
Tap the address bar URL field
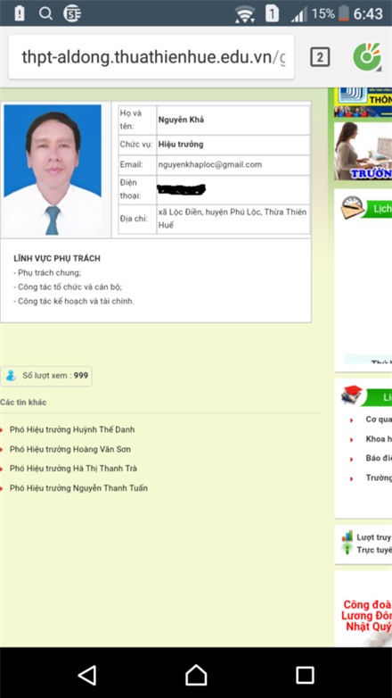click(151, 57)
